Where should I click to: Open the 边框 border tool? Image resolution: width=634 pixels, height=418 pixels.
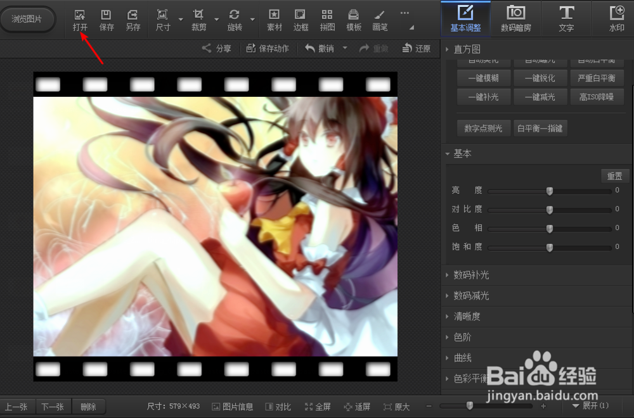(x=301, y=21)
